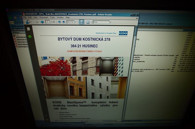The height and width of the screenshot is (129, 195).
Task: Click the vertical scrollbar thumb in Reader
Action: [136, 32]
